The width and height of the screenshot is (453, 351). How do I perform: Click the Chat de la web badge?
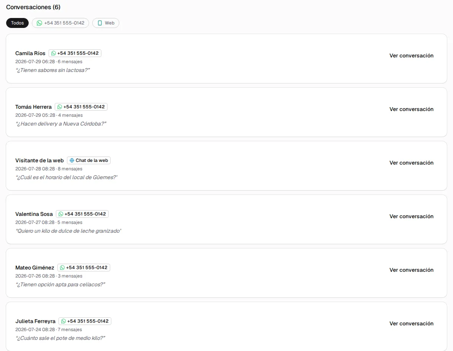click(89, 160)
